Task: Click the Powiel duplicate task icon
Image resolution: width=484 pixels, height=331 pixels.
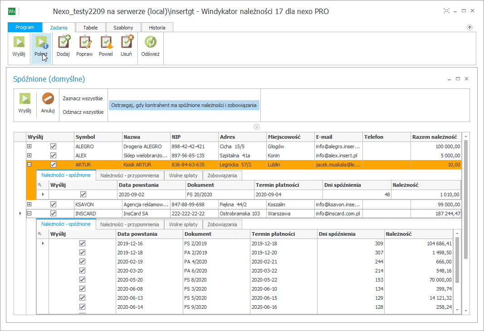Action: point(106,42)
